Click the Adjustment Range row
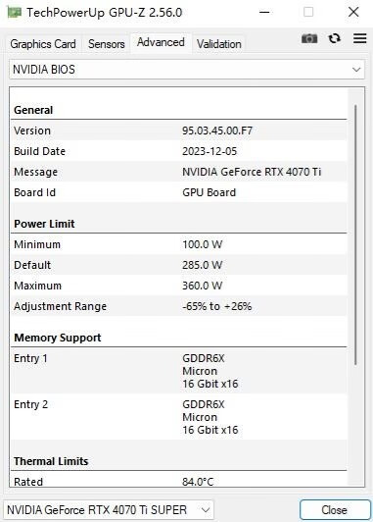 click(179, 306)
